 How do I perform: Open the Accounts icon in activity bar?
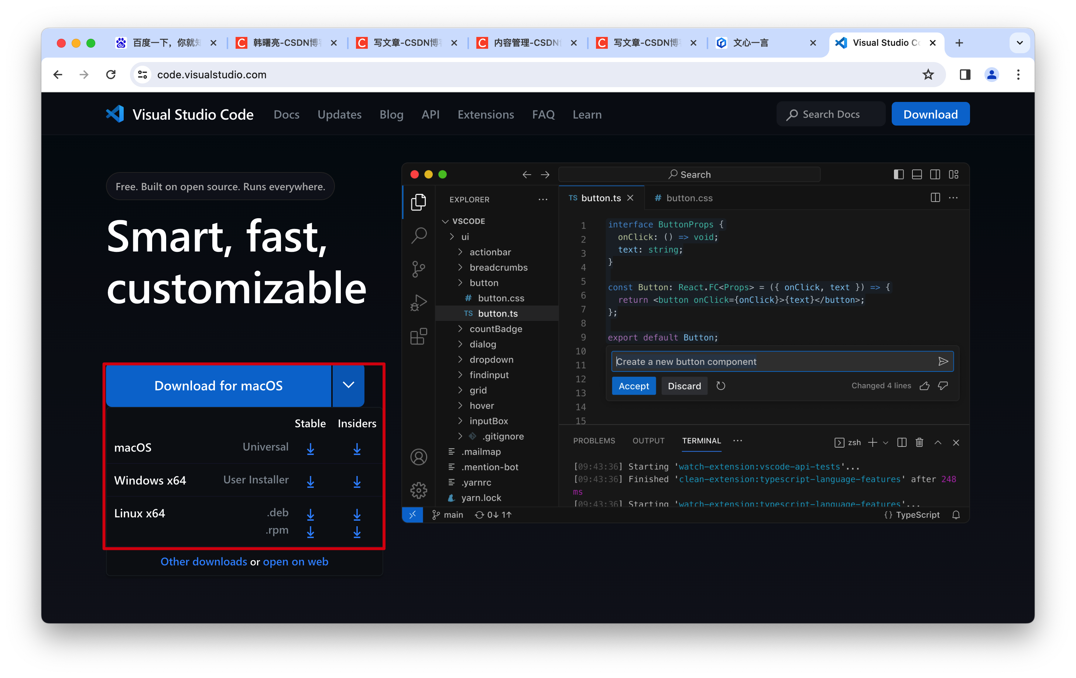coord(418,457)
